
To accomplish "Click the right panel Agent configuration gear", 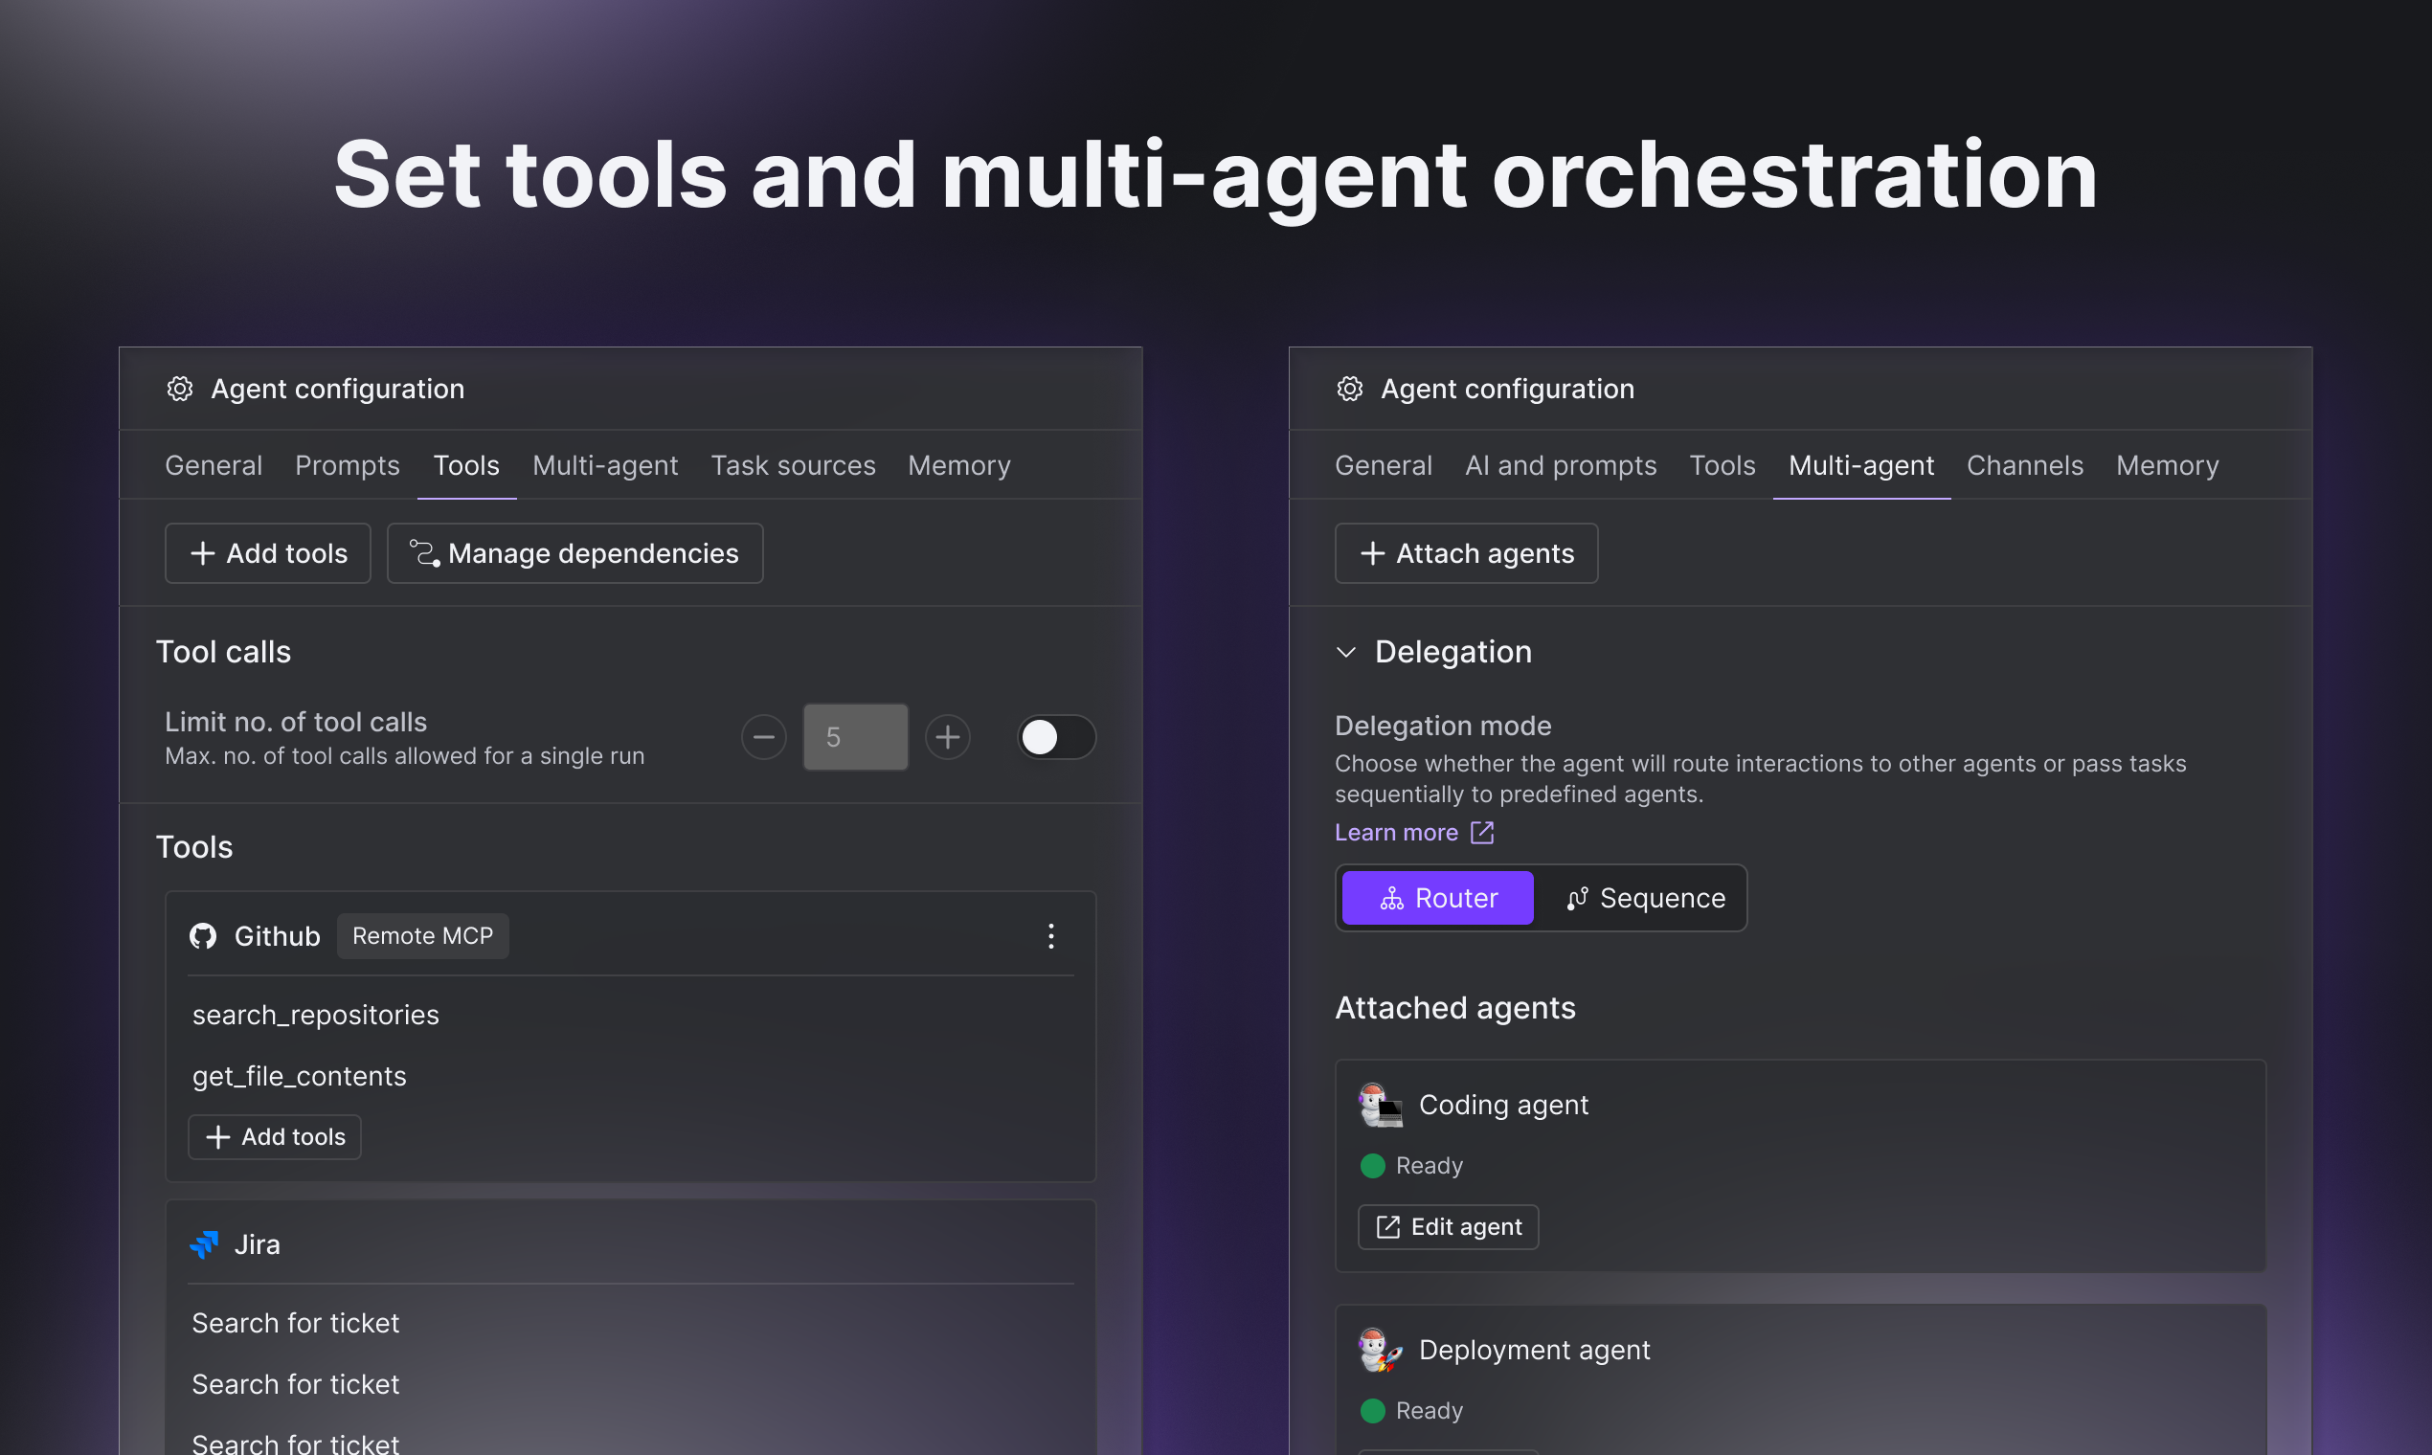I will (1349, 390).
